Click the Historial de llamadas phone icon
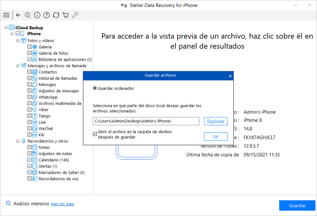Image resolution: width=317 pixels, height=216 pixels. pyautogui.click(x=35, y=78)
